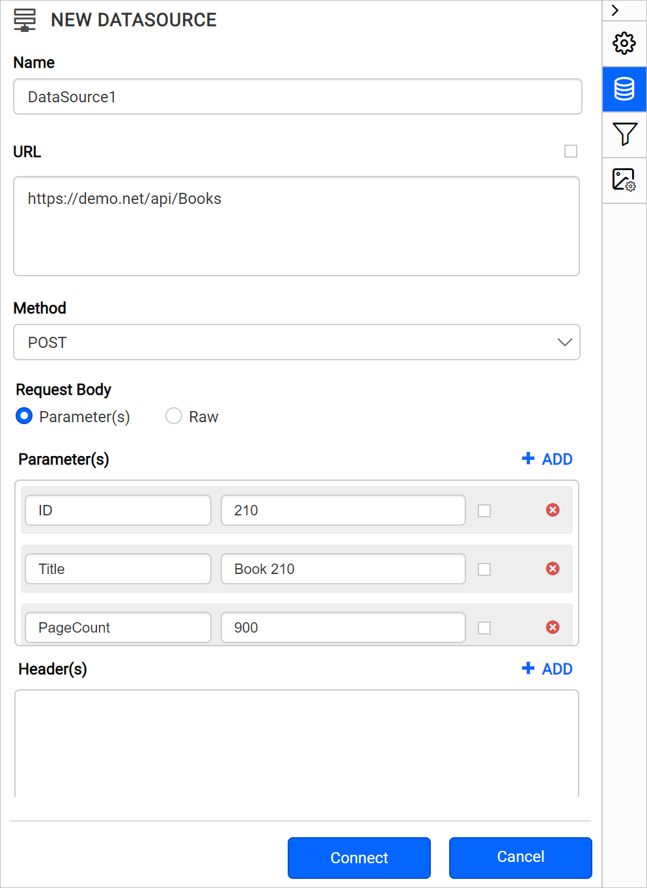Select the Parameter(s) request body option
This screenshot has height=888, width=647.
point(24,416)
